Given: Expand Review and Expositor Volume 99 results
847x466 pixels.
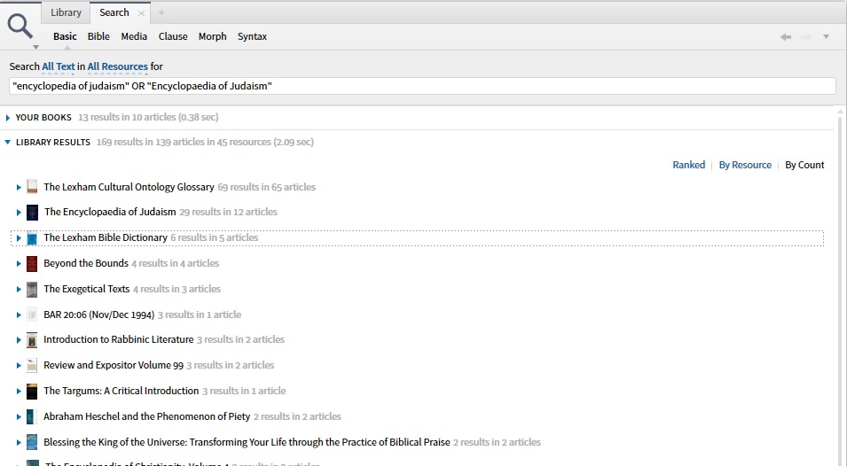Looking at the screenshot, I should [19, 366].
